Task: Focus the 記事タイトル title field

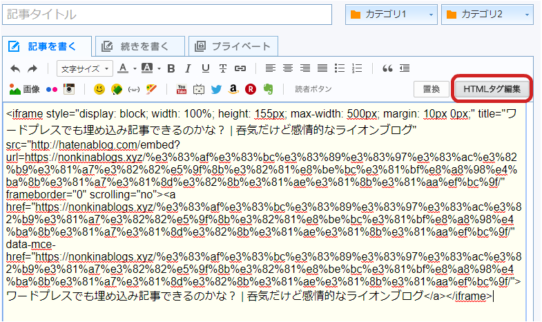Action: point(167,15)
